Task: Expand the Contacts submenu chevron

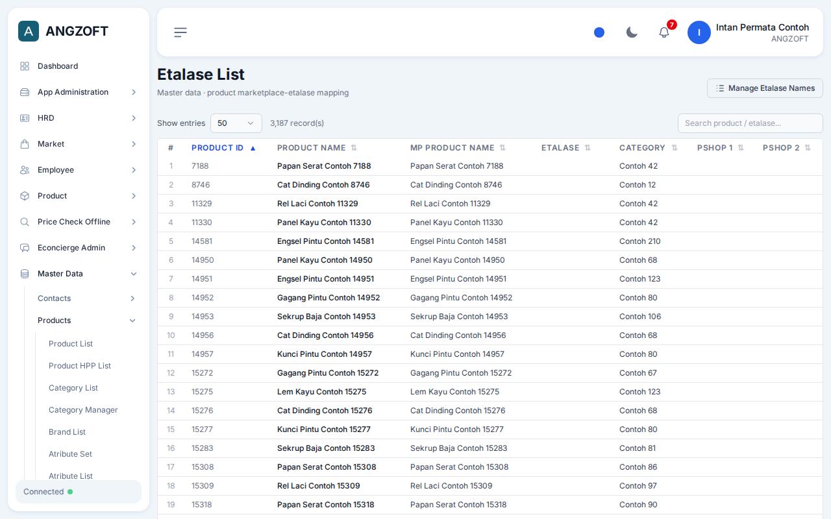Action: point(132,298)
